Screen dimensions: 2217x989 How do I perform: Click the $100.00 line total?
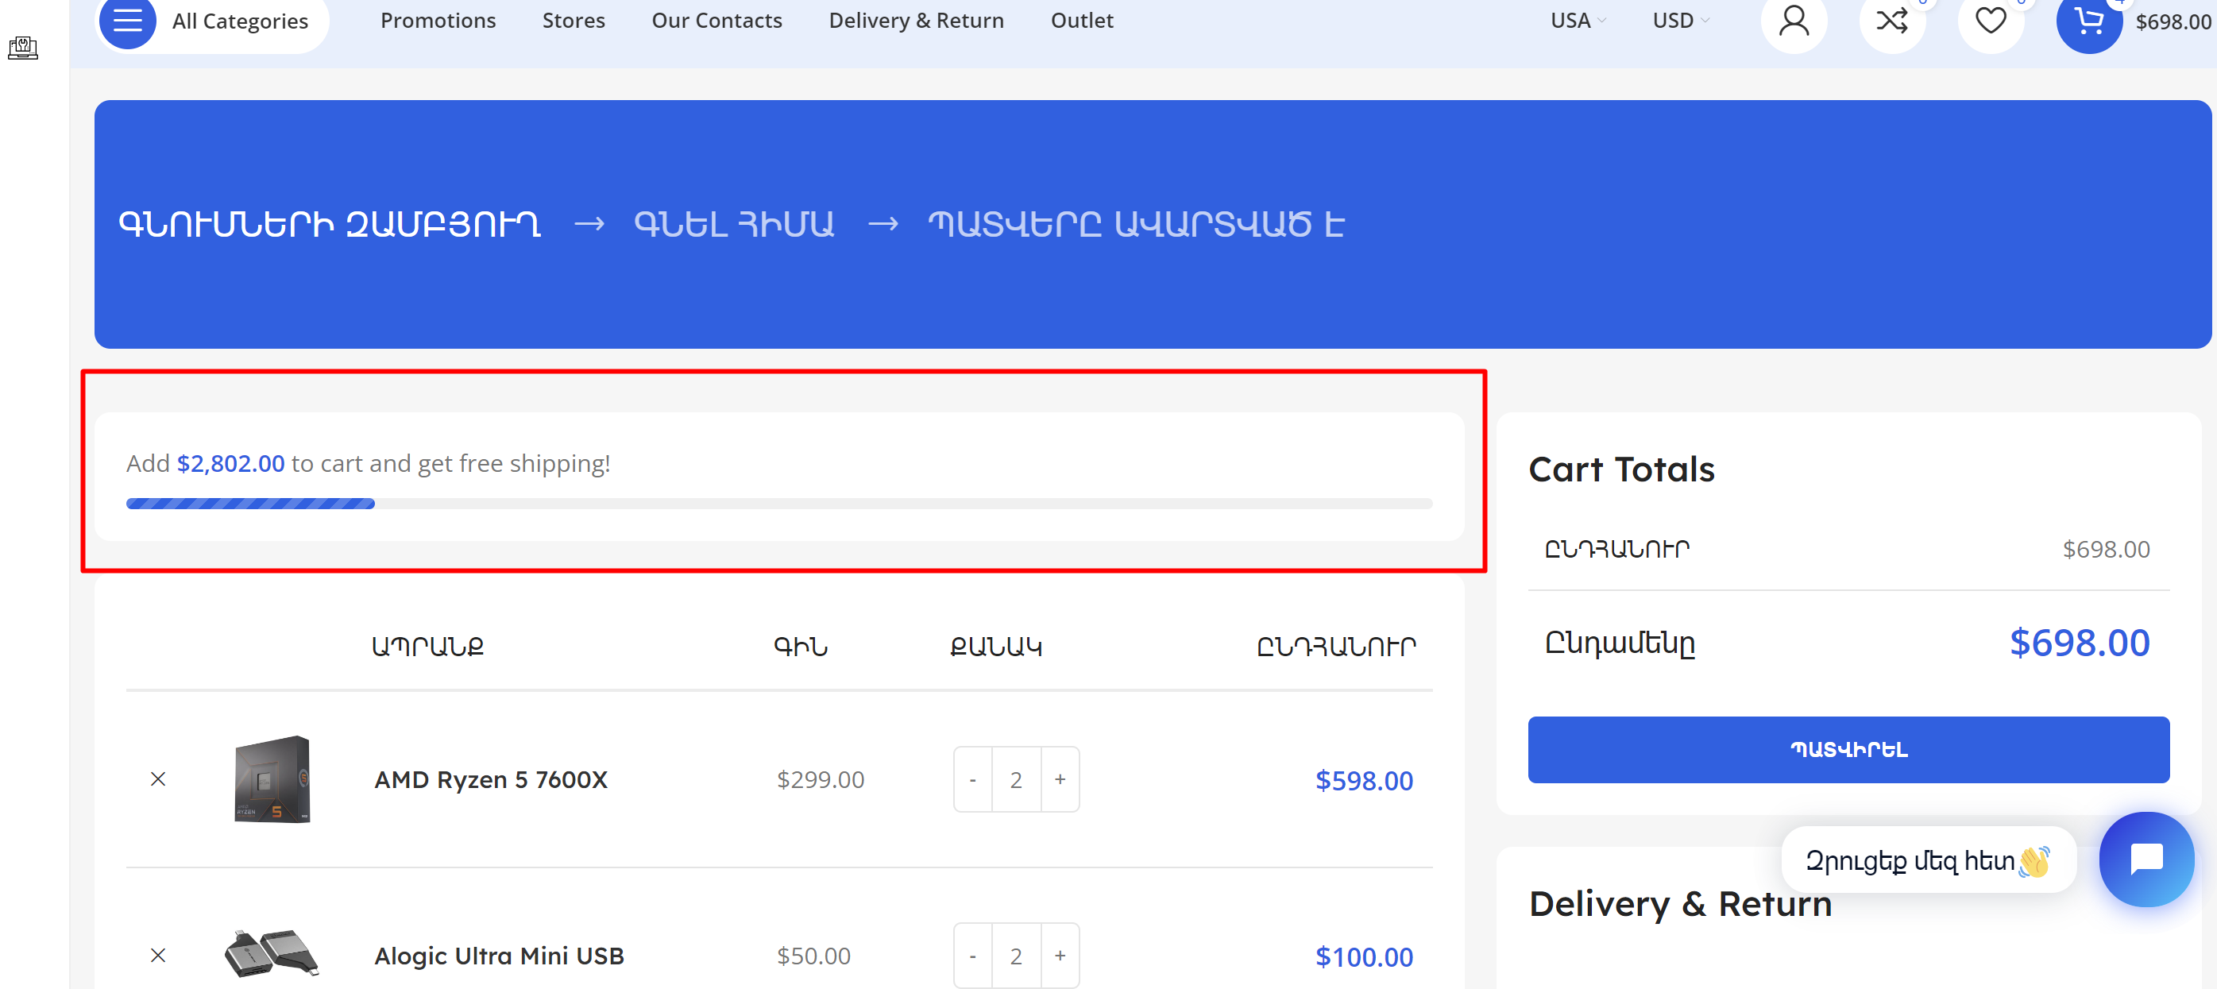[x=1364, y=957]
